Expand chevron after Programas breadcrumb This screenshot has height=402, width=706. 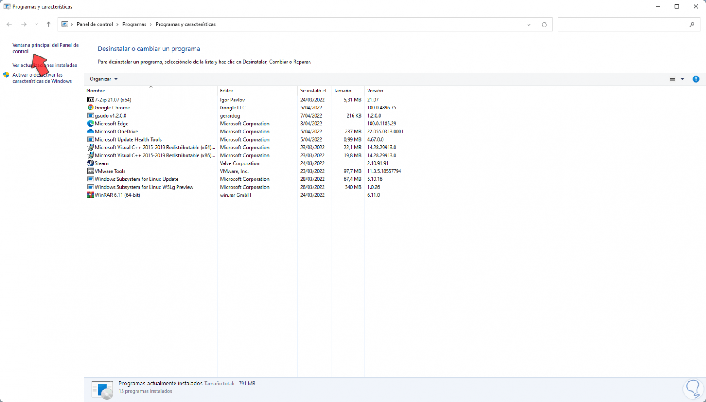(x=151, y=24)
